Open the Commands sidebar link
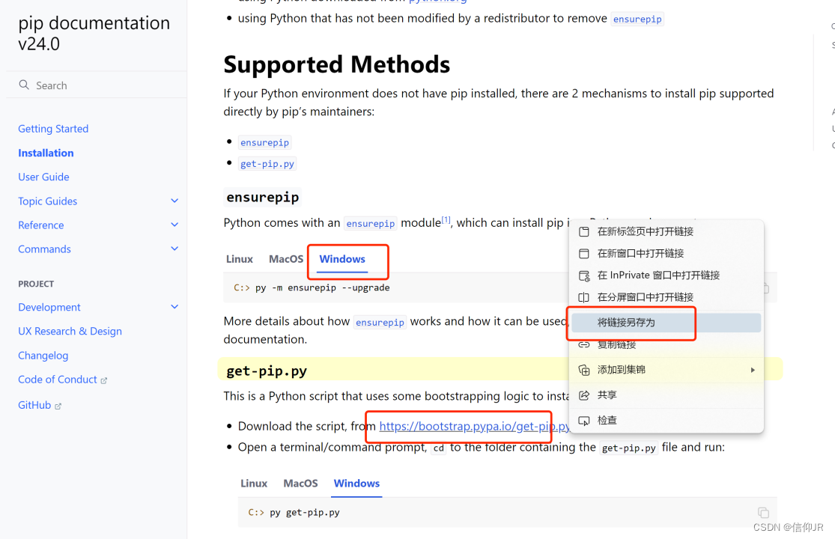835x539 pixels. click(44, 249)
